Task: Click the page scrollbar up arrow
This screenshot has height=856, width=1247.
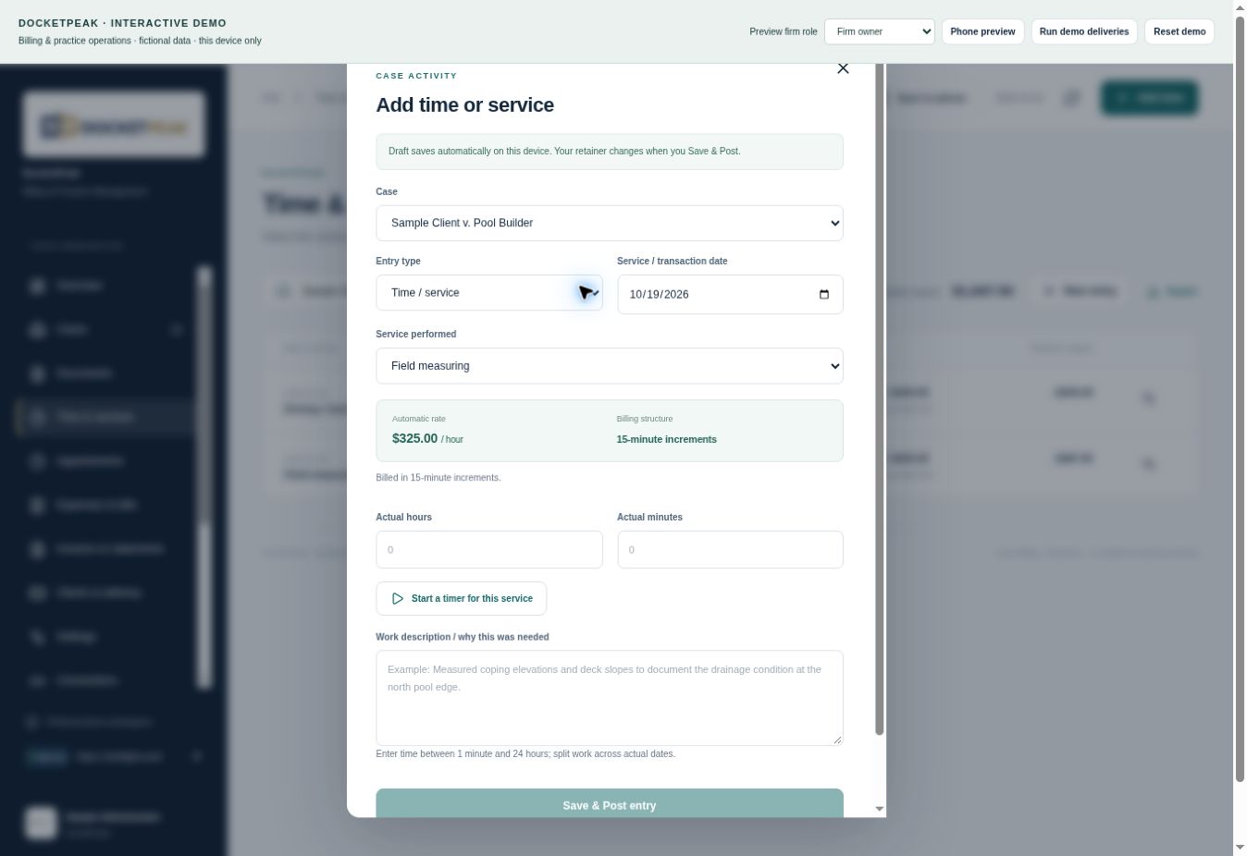Action: click(x=1240, y=7)
